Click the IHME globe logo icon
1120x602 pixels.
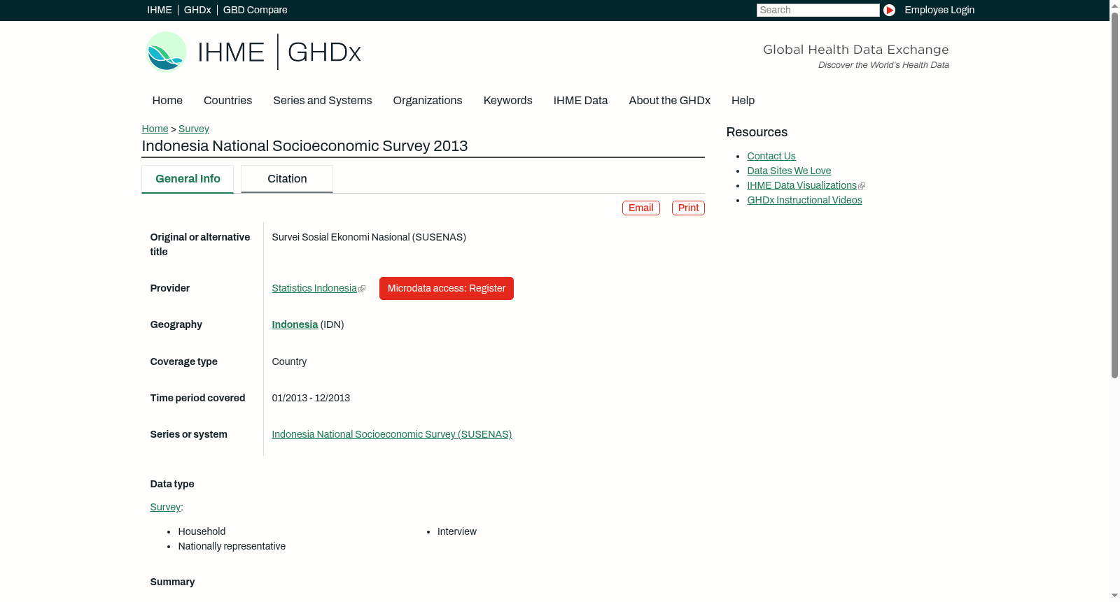click(x=166, y=52)
